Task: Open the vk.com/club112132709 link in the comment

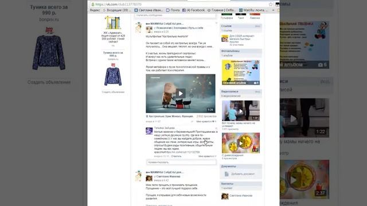Action: 182,152
